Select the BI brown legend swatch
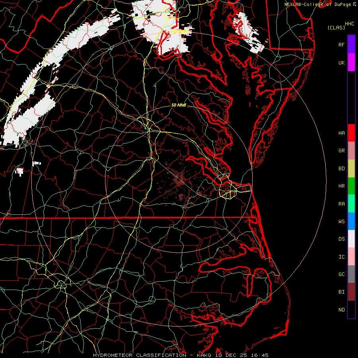358x358 pixels. (351, 292)
